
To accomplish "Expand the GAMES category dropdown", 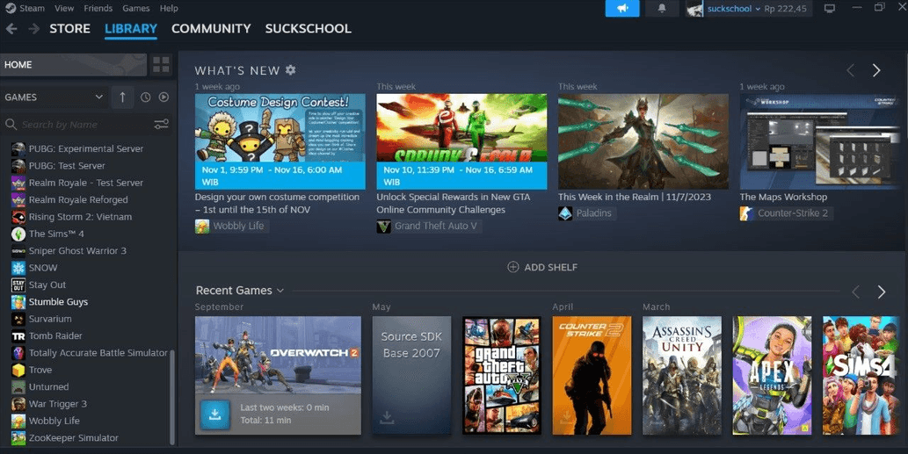I will [x=99, y=97].
